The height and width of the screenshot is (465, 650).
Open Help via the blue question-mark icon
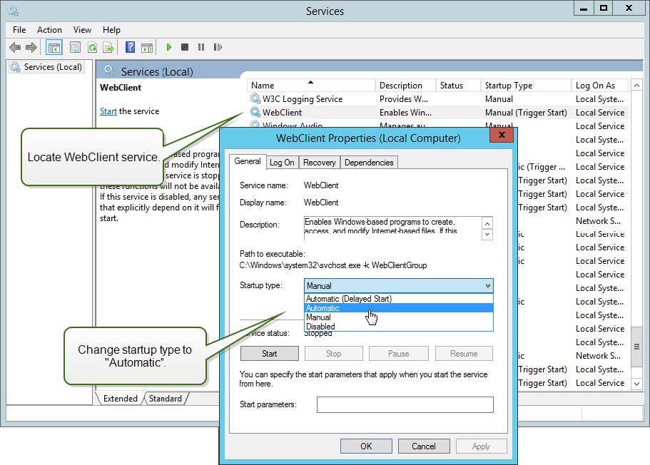pos(130,48)
